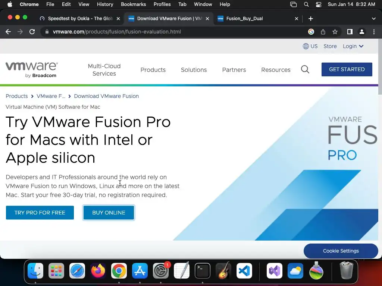Launch Firefox from the Dock
Image resolution: width=382 pixels, height=286 pixels.
coord(98,271)
